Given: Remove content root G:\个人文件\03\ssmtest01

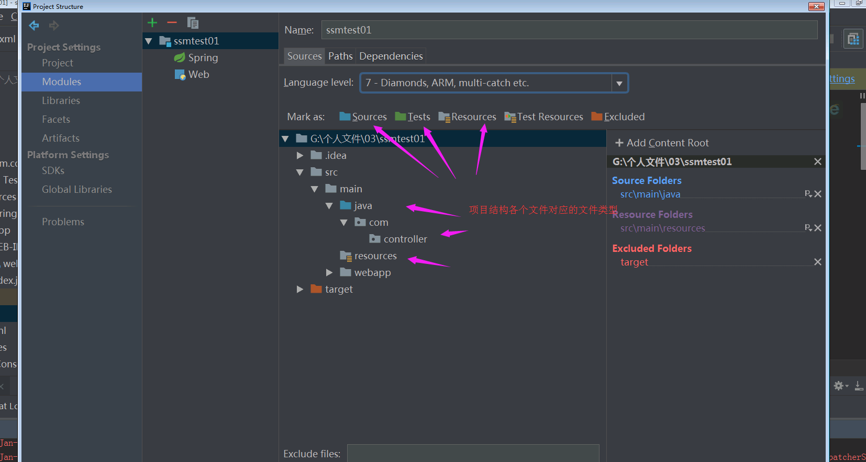Looking at the screenshot, I should point(818,161).
